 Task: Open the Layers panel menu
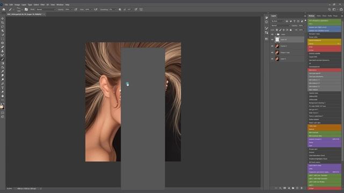coord(305,16)
